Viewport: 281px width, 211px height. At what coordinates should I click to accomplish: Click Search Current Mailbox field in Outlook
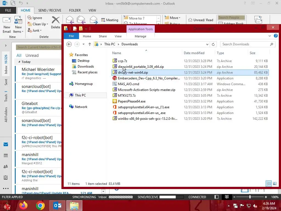(39, 47)
